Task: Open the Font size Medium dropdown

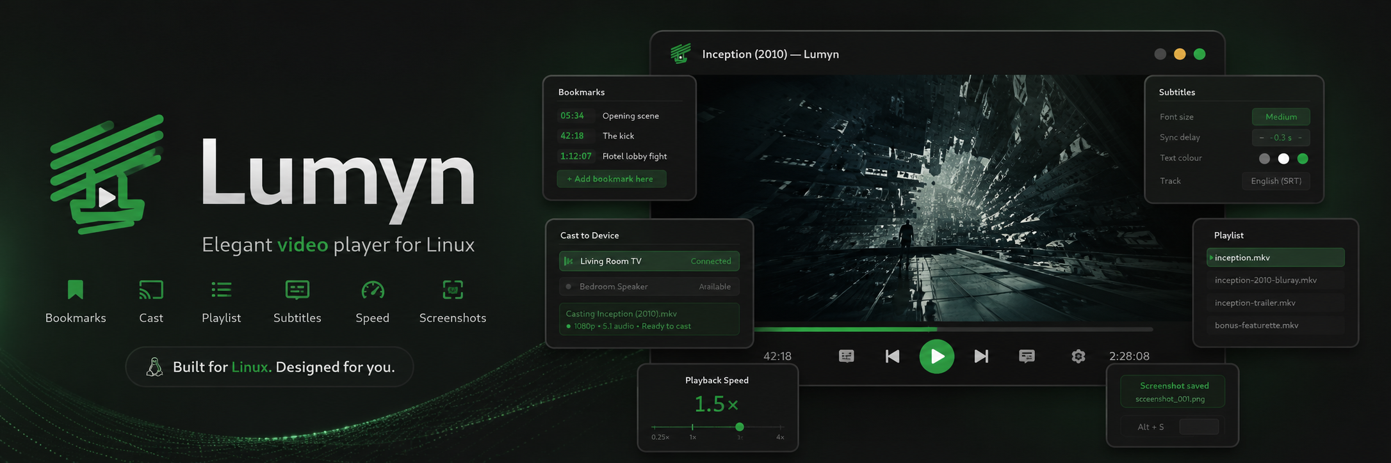Action: pos(1281,117)
